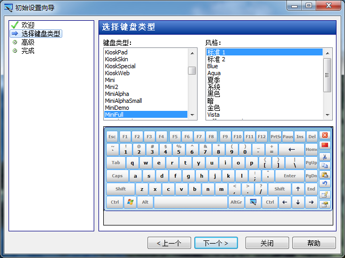Choose Vista style

click(x=265, y=115)
